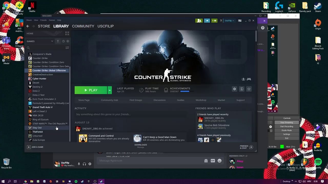Deafen headphones in Discord user panel
The height and width of the screenshot is (184, 328).
(84, 164)
